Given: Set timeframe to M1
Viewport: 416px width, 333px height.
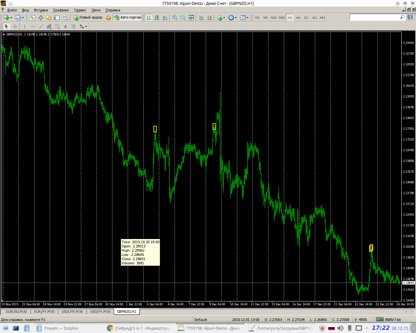Looking at the screenshot, I should (257, 18).
